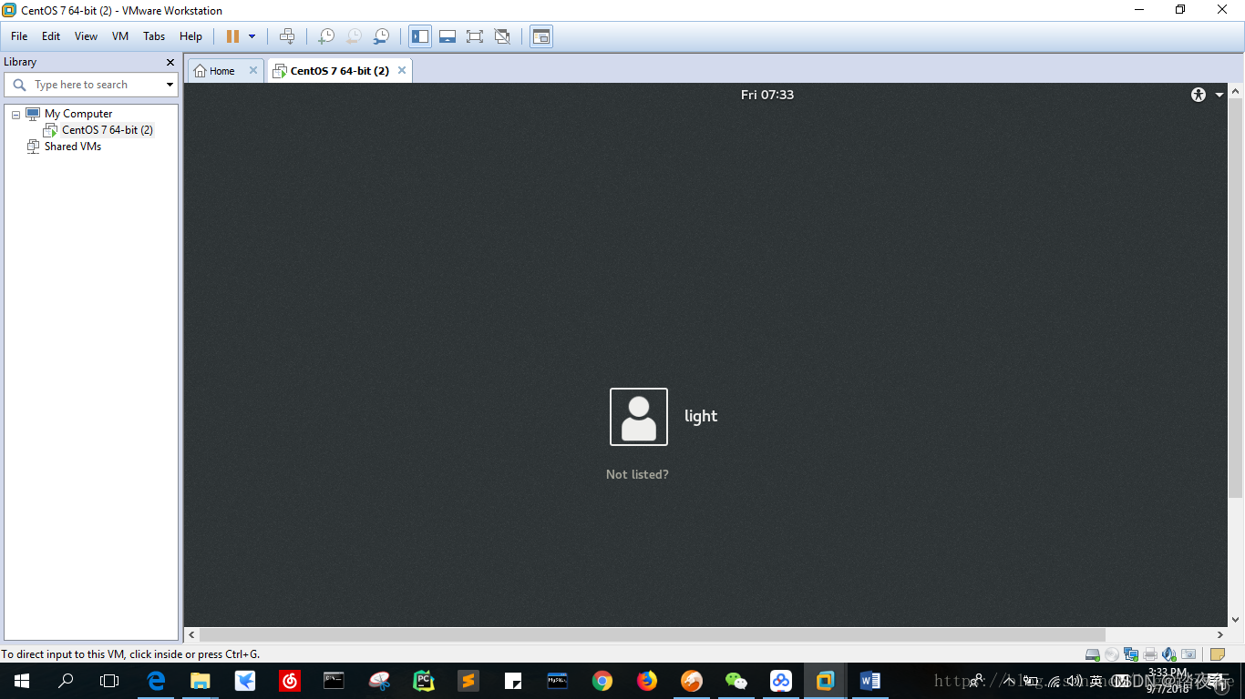Click the Fri 07:33 clock
The width and height of the screenshot is (1245, 699).
pyautogui.click(x=767, y=95)
